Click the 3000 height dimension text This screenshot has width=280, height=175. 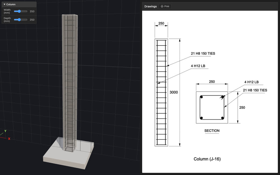[x=174, y=92]
